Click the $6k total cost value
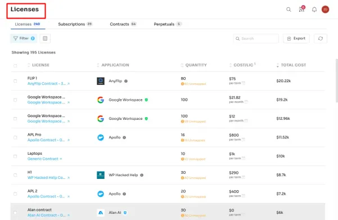Viewport: 338px width, 220px height. [x=280, y=213]
